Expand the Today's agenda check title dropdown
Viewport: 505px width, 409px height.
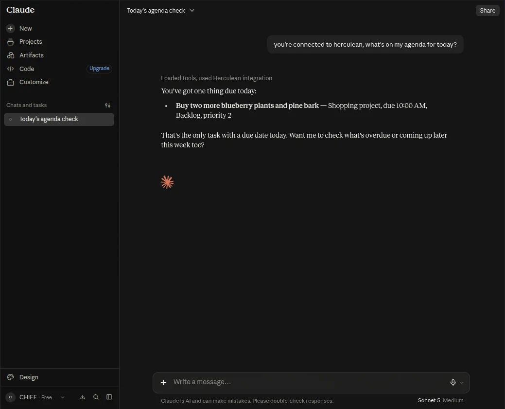point(192,11)
